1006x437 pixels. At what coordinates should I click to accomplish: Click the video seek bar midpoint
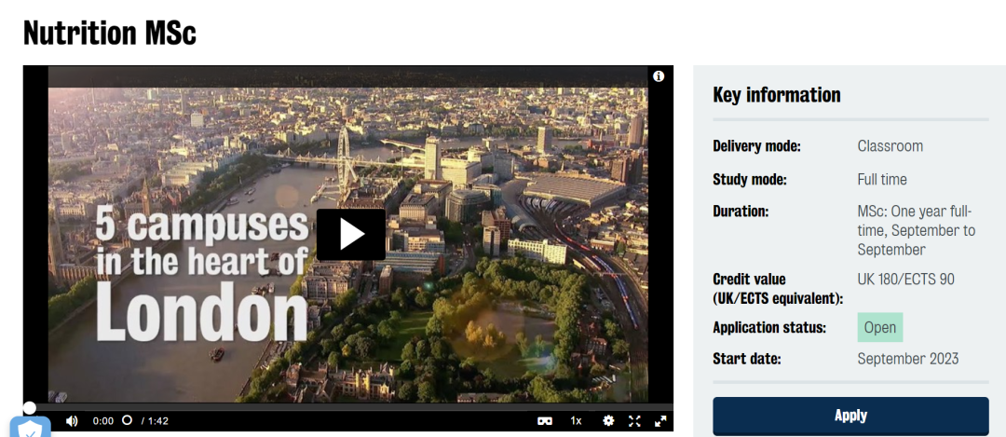point(348,407)
